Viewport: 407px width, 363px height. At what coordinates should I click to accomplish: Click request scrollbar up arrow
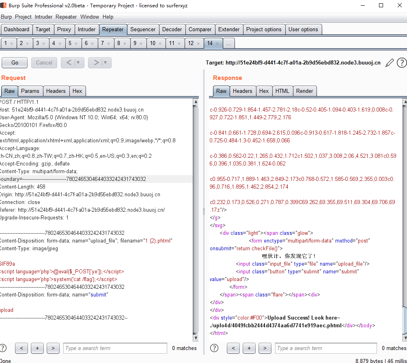pos(196,102)
